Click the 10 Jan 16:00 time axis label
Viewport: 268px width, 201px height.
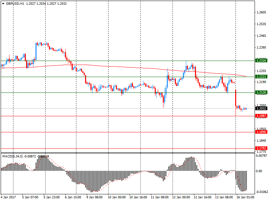click(x=138, y=197)
